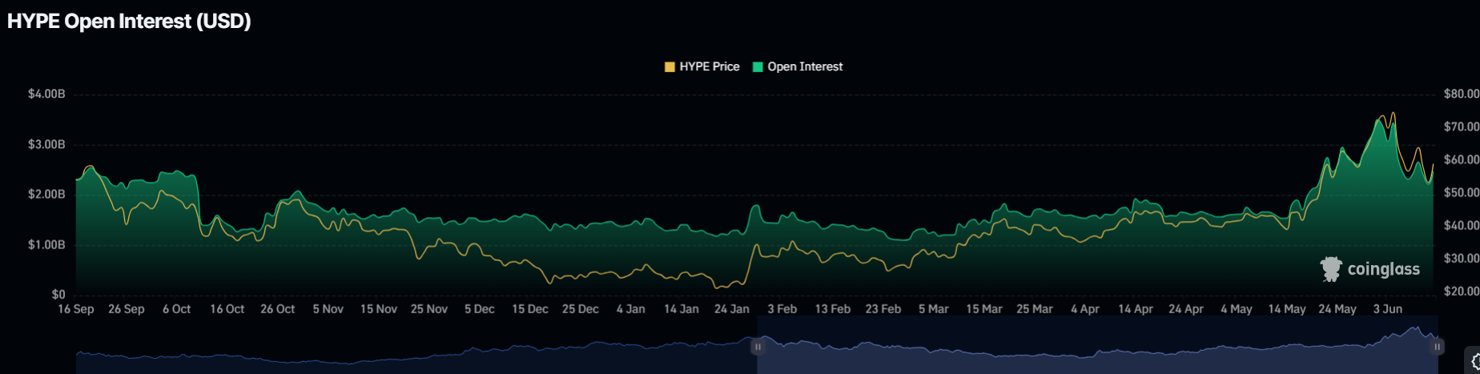Screen dimensions: 1480x374
Task: Click the 25 Nov date label
Action: pyautogui.click(x=429, y=309)
